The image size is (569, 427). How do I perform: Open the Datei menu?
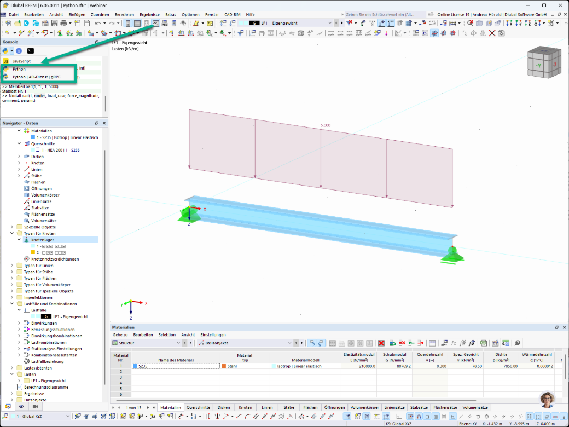[14, 15]
